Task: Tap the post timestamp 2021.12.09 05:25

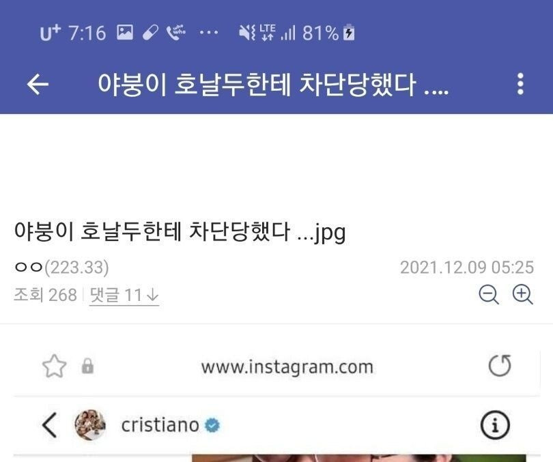Action: (467, 268)
